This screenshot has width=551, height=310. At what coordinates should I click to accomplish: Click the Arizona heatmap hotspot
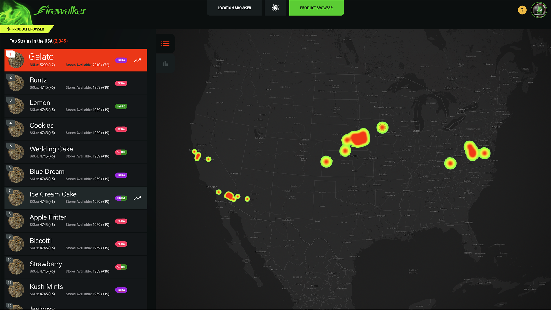[247, 199]
